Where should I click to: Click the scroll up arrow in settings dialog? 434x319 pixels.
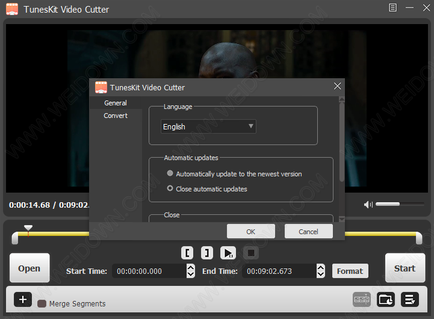[342, 99]
